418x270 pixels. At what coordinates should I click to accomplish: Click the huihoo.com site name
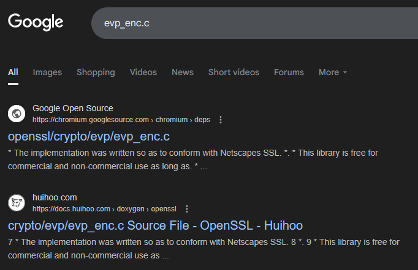(55, 197)
